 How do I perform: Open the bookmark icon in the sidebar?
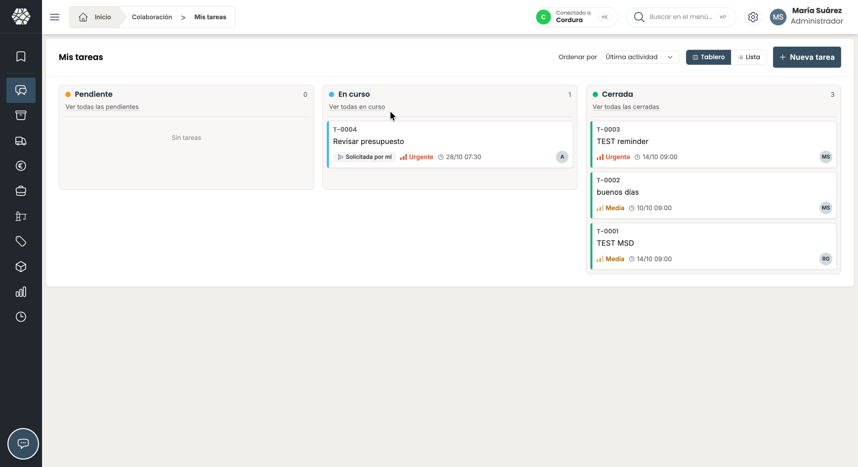[x=21, y=56]
